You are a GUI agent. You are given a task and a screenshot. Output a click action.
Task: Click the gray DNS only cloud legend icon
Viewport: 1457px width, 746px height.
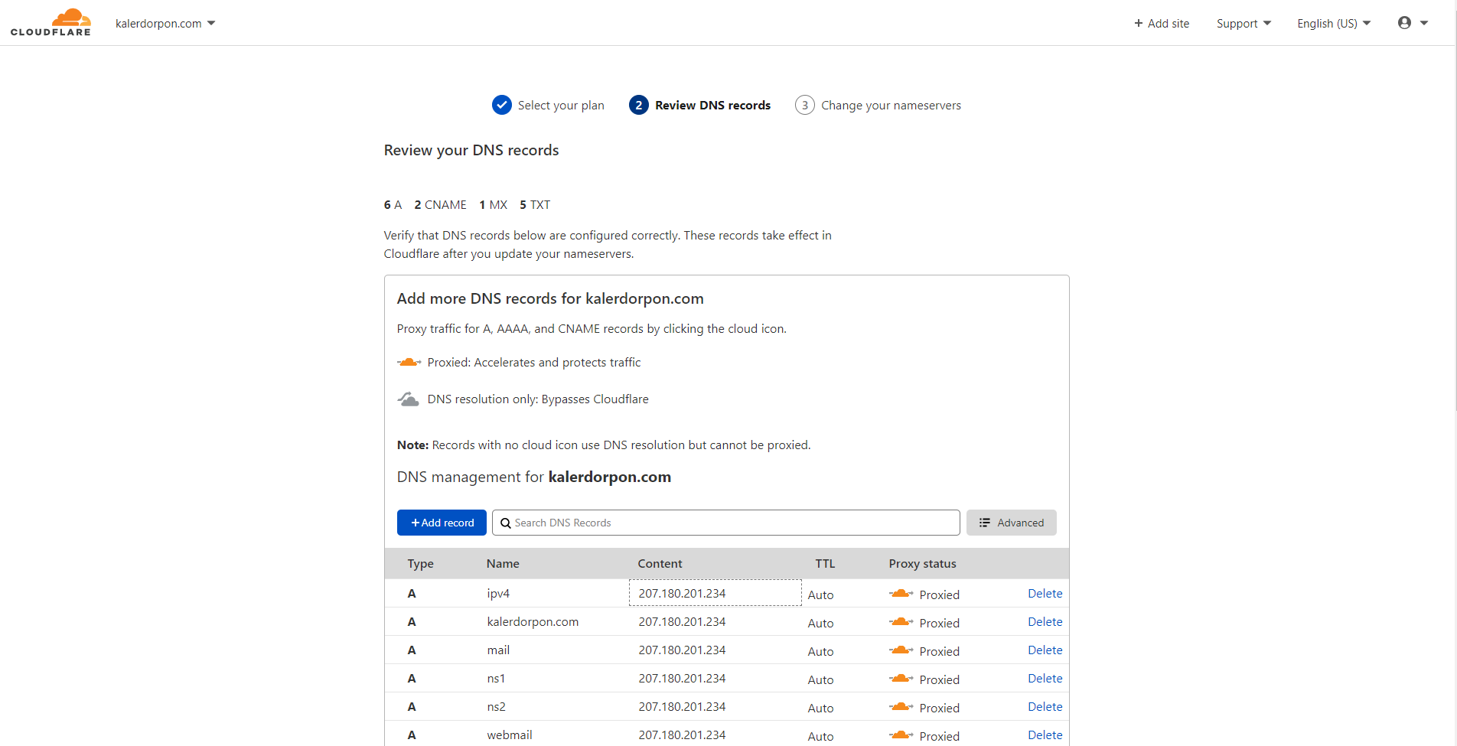tap(409, 399)
